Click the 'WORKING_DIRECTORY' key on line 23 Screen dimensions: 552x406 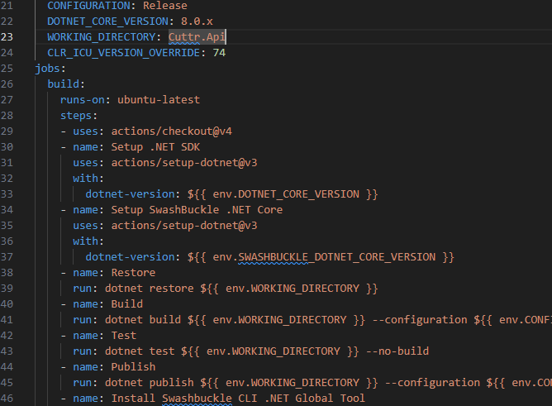point(102,37)
